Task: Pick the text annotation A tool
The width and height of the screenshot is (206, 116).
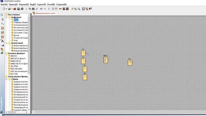Action: click(2, 41)
